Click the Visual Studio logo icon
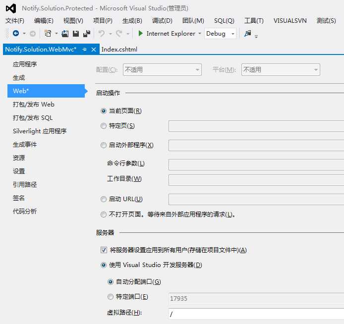Image resolution: width=344 pixels, height=324 pixels. (x=11, y=8)
